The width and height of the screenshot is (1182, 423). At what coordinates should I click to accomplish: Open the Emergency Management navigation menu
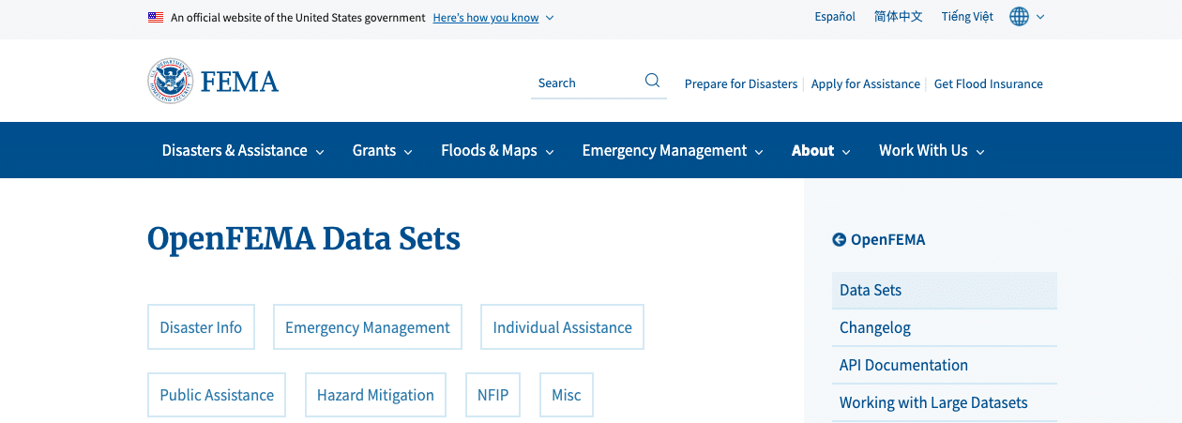tap(672, 151)
